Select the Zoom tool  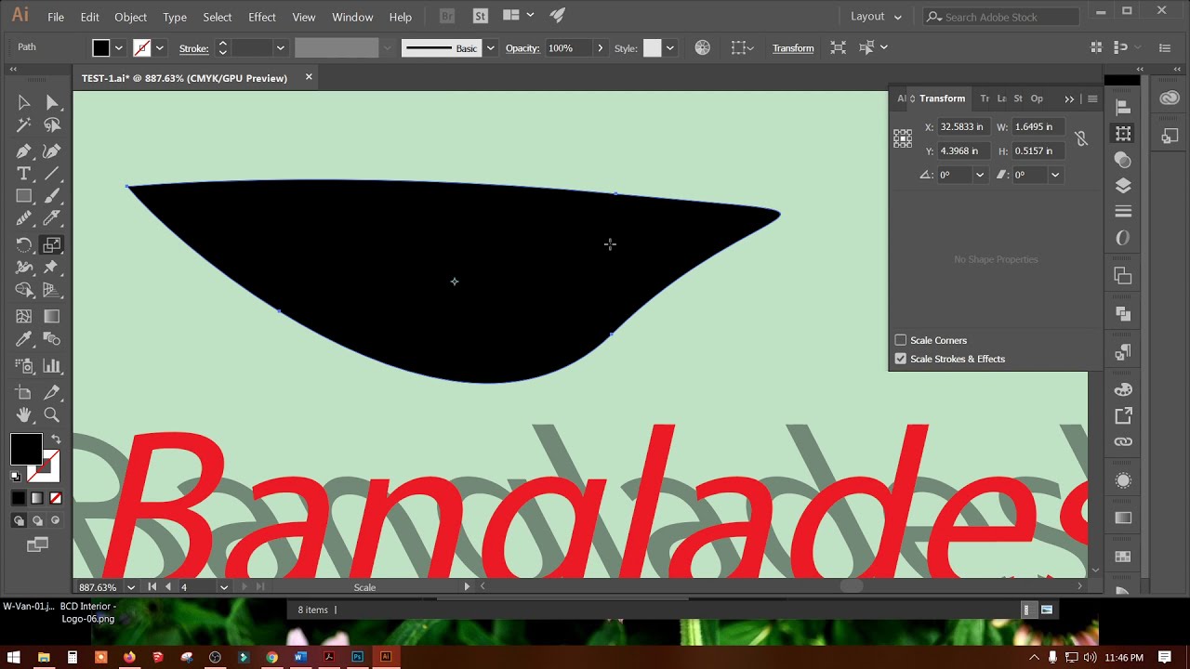[x=52, y=415]
